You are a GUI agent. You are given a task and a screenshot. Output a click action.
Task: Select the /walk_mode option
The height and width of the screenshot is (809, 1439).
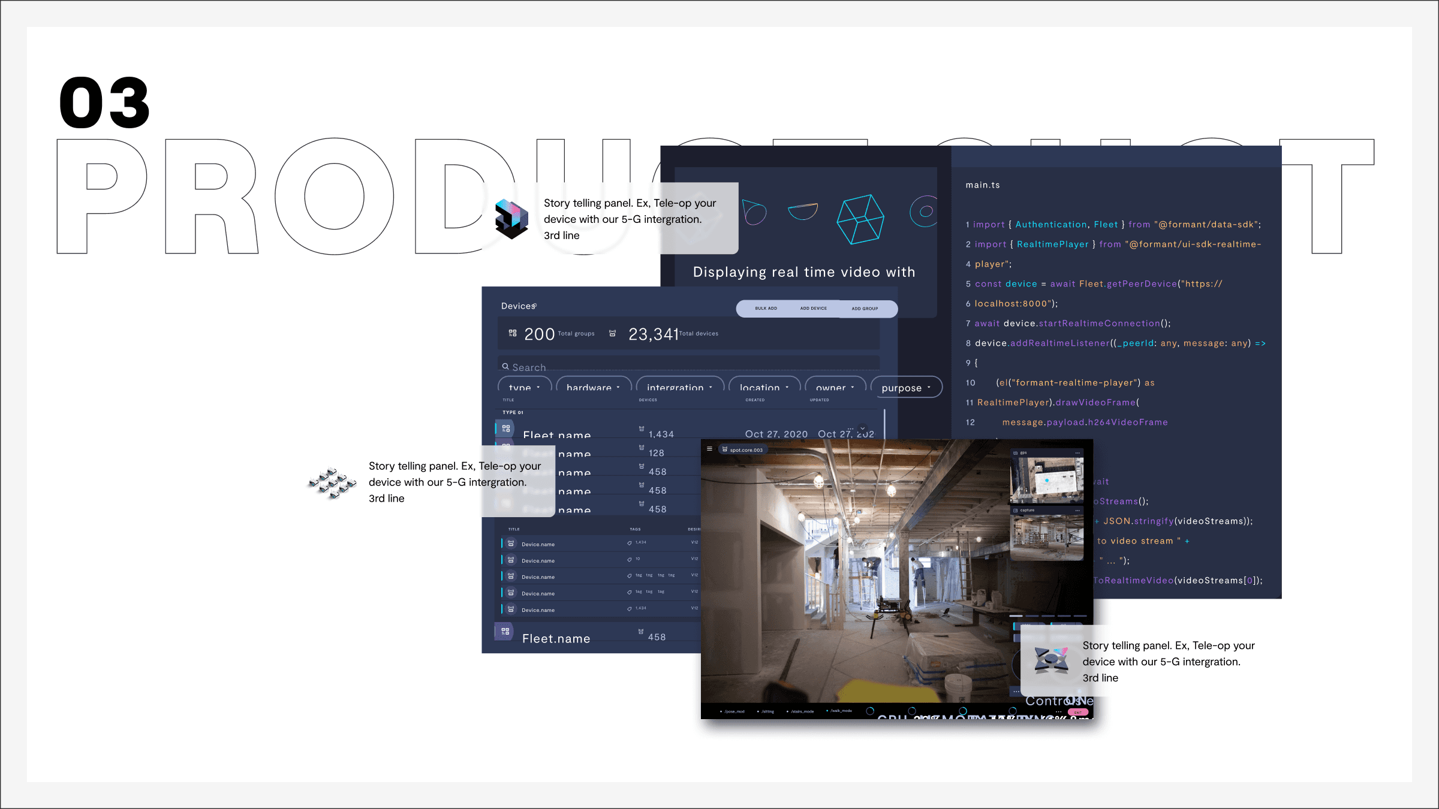[840, 711]
